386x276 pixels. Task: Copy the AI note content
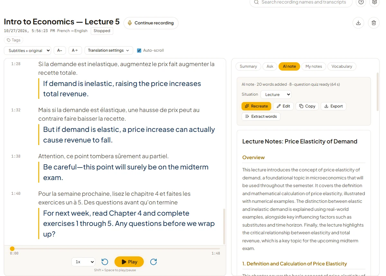tap(307, 106)
